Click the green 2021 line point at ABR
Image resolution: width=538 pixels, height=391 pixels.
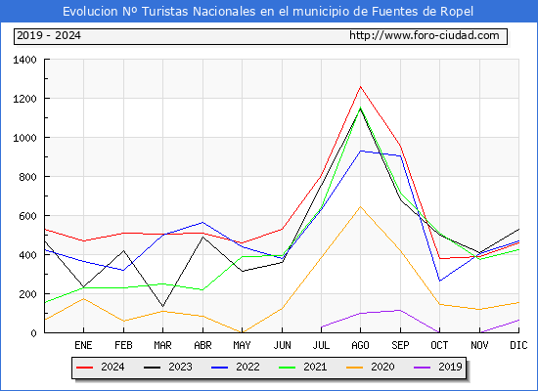click(202, 289)
